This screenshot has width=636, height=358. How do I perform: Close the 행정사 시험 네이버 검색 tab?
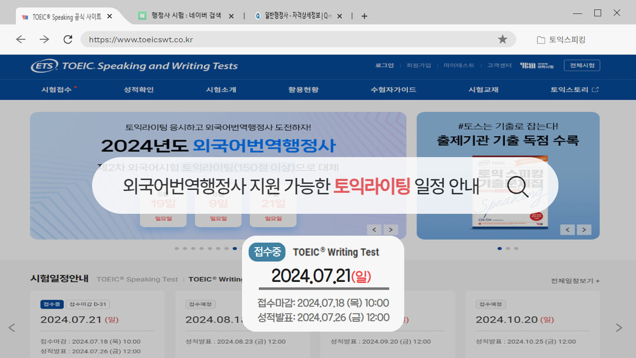click(231, 16)
